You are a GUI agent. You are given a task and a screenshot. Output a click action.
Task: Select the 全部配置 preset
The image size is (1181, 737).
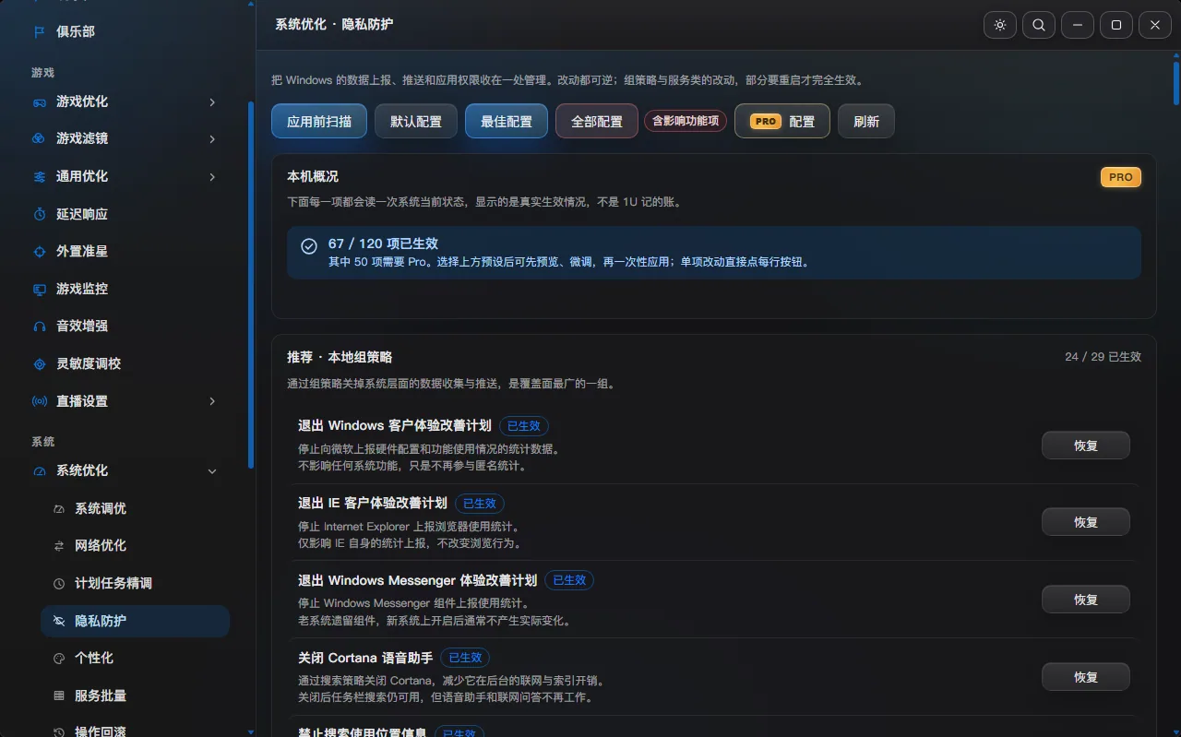(597, 121)
